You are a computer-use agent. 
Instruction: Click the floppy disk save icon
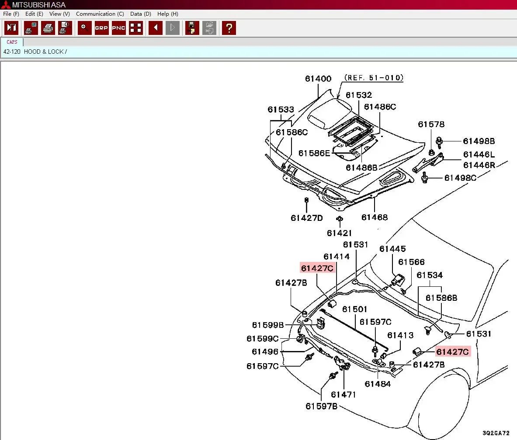tap(192, 28)
